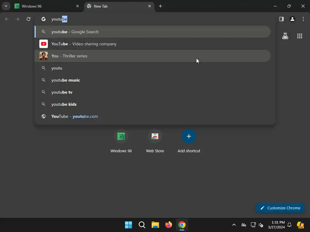Select the 'youtube music' suggestion

153,80
